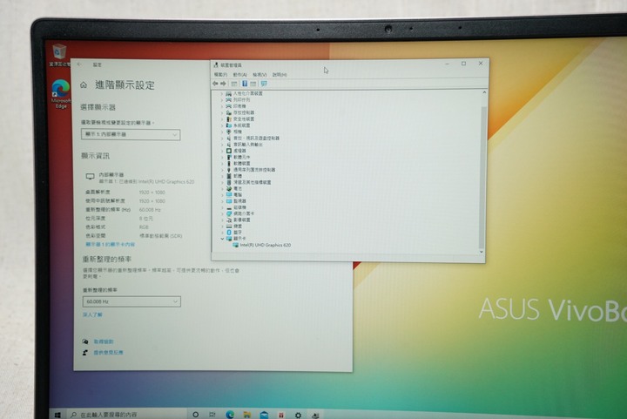Click the 鍵盤 keyboard category icon
Viewport: 627px width, 419px height.
229,226
